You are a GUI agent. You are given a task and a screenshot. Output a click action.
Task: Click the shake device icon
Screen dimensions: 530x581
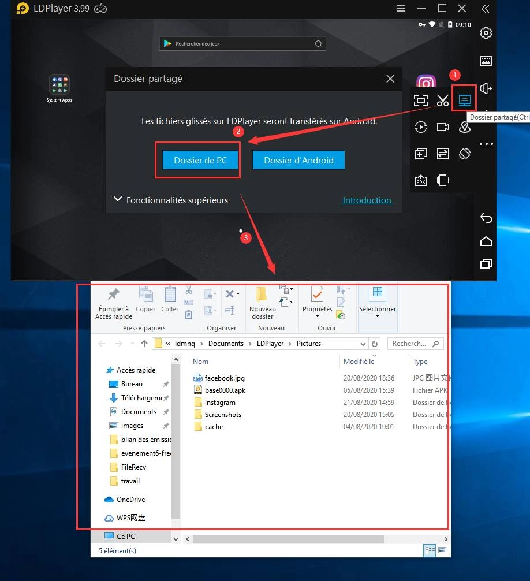click(x=443, y=180)
